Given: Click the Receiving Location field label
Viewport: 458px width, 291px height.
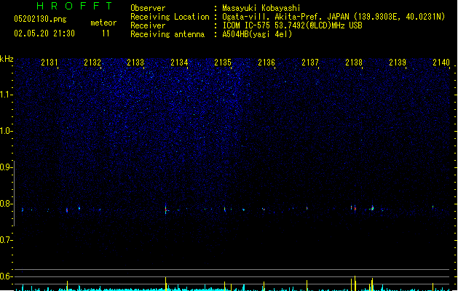Looking at the screenshot, I should pos(170,17).
